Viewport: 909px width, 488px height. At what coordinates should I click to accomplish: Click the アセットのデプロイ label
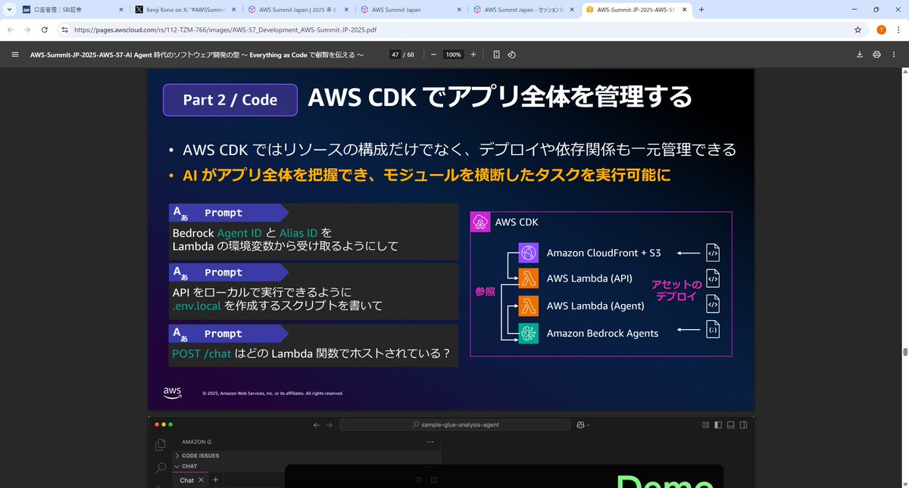point(676,290)
